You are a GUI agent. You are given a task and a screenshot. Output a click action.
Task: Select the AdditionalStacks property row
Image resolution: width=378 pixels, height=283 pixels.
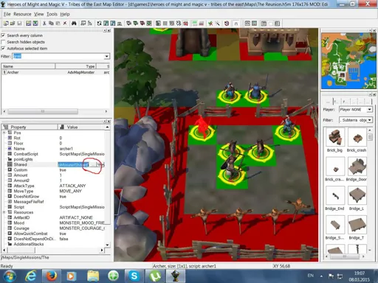pyautogui.click(x=55, y=244)
